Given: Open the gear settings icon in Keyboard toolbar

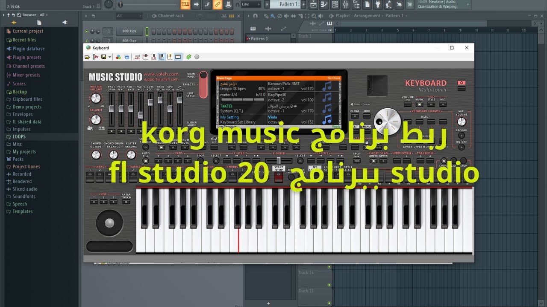Looking at the screenshot, I should pyautogui.click(x=197, y=57).
